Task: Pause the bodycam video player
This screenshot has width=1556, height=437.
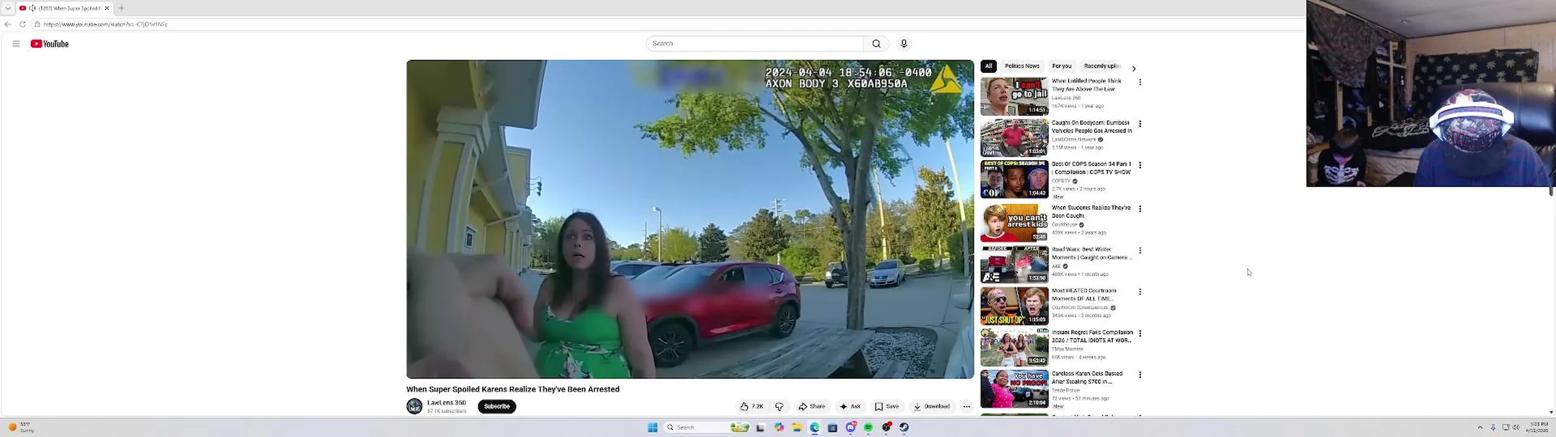Action: pyautogui.click(x=690, y=219)
